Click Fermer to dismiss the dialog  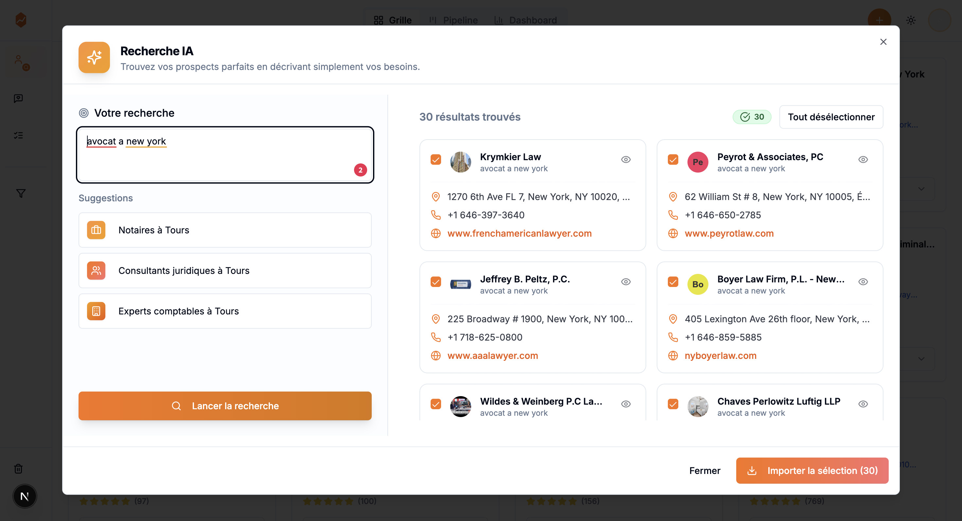tap(704, 471)
